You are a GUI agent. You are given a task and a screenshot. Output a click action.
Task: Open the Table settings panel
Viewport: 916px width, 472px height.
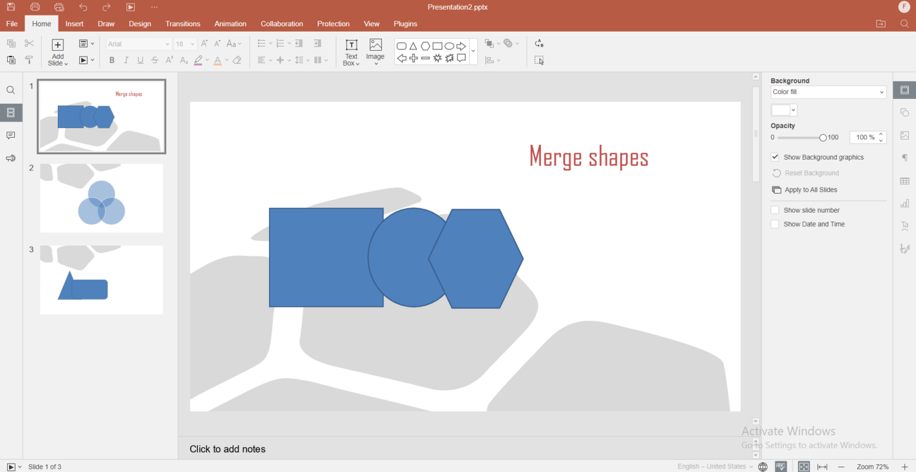point(904,181)
